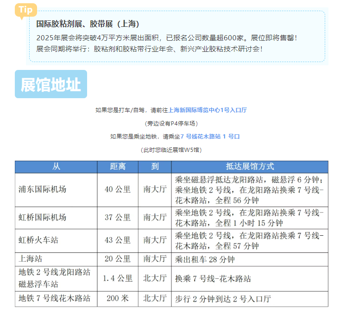Click the line starting 展会同期将举行
The height and width of the screenshot is (314, 340).
(x=150, y=49)
